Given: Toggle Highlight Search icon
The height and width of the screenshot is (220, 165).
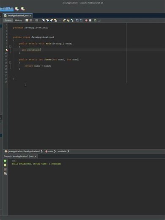Looking at the screenshot, I should click(55, 20).
